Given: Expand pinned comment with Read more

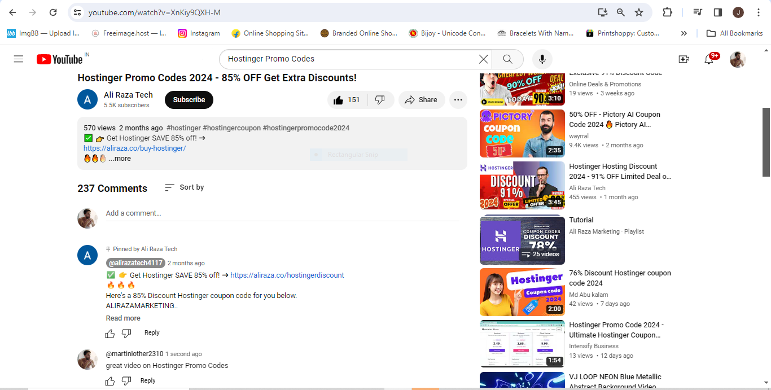Looking at the screenshot, I should [x=123, y=318].
